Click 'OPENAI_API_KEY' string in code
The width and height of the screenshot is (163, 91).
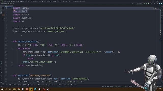click(56, 32)
